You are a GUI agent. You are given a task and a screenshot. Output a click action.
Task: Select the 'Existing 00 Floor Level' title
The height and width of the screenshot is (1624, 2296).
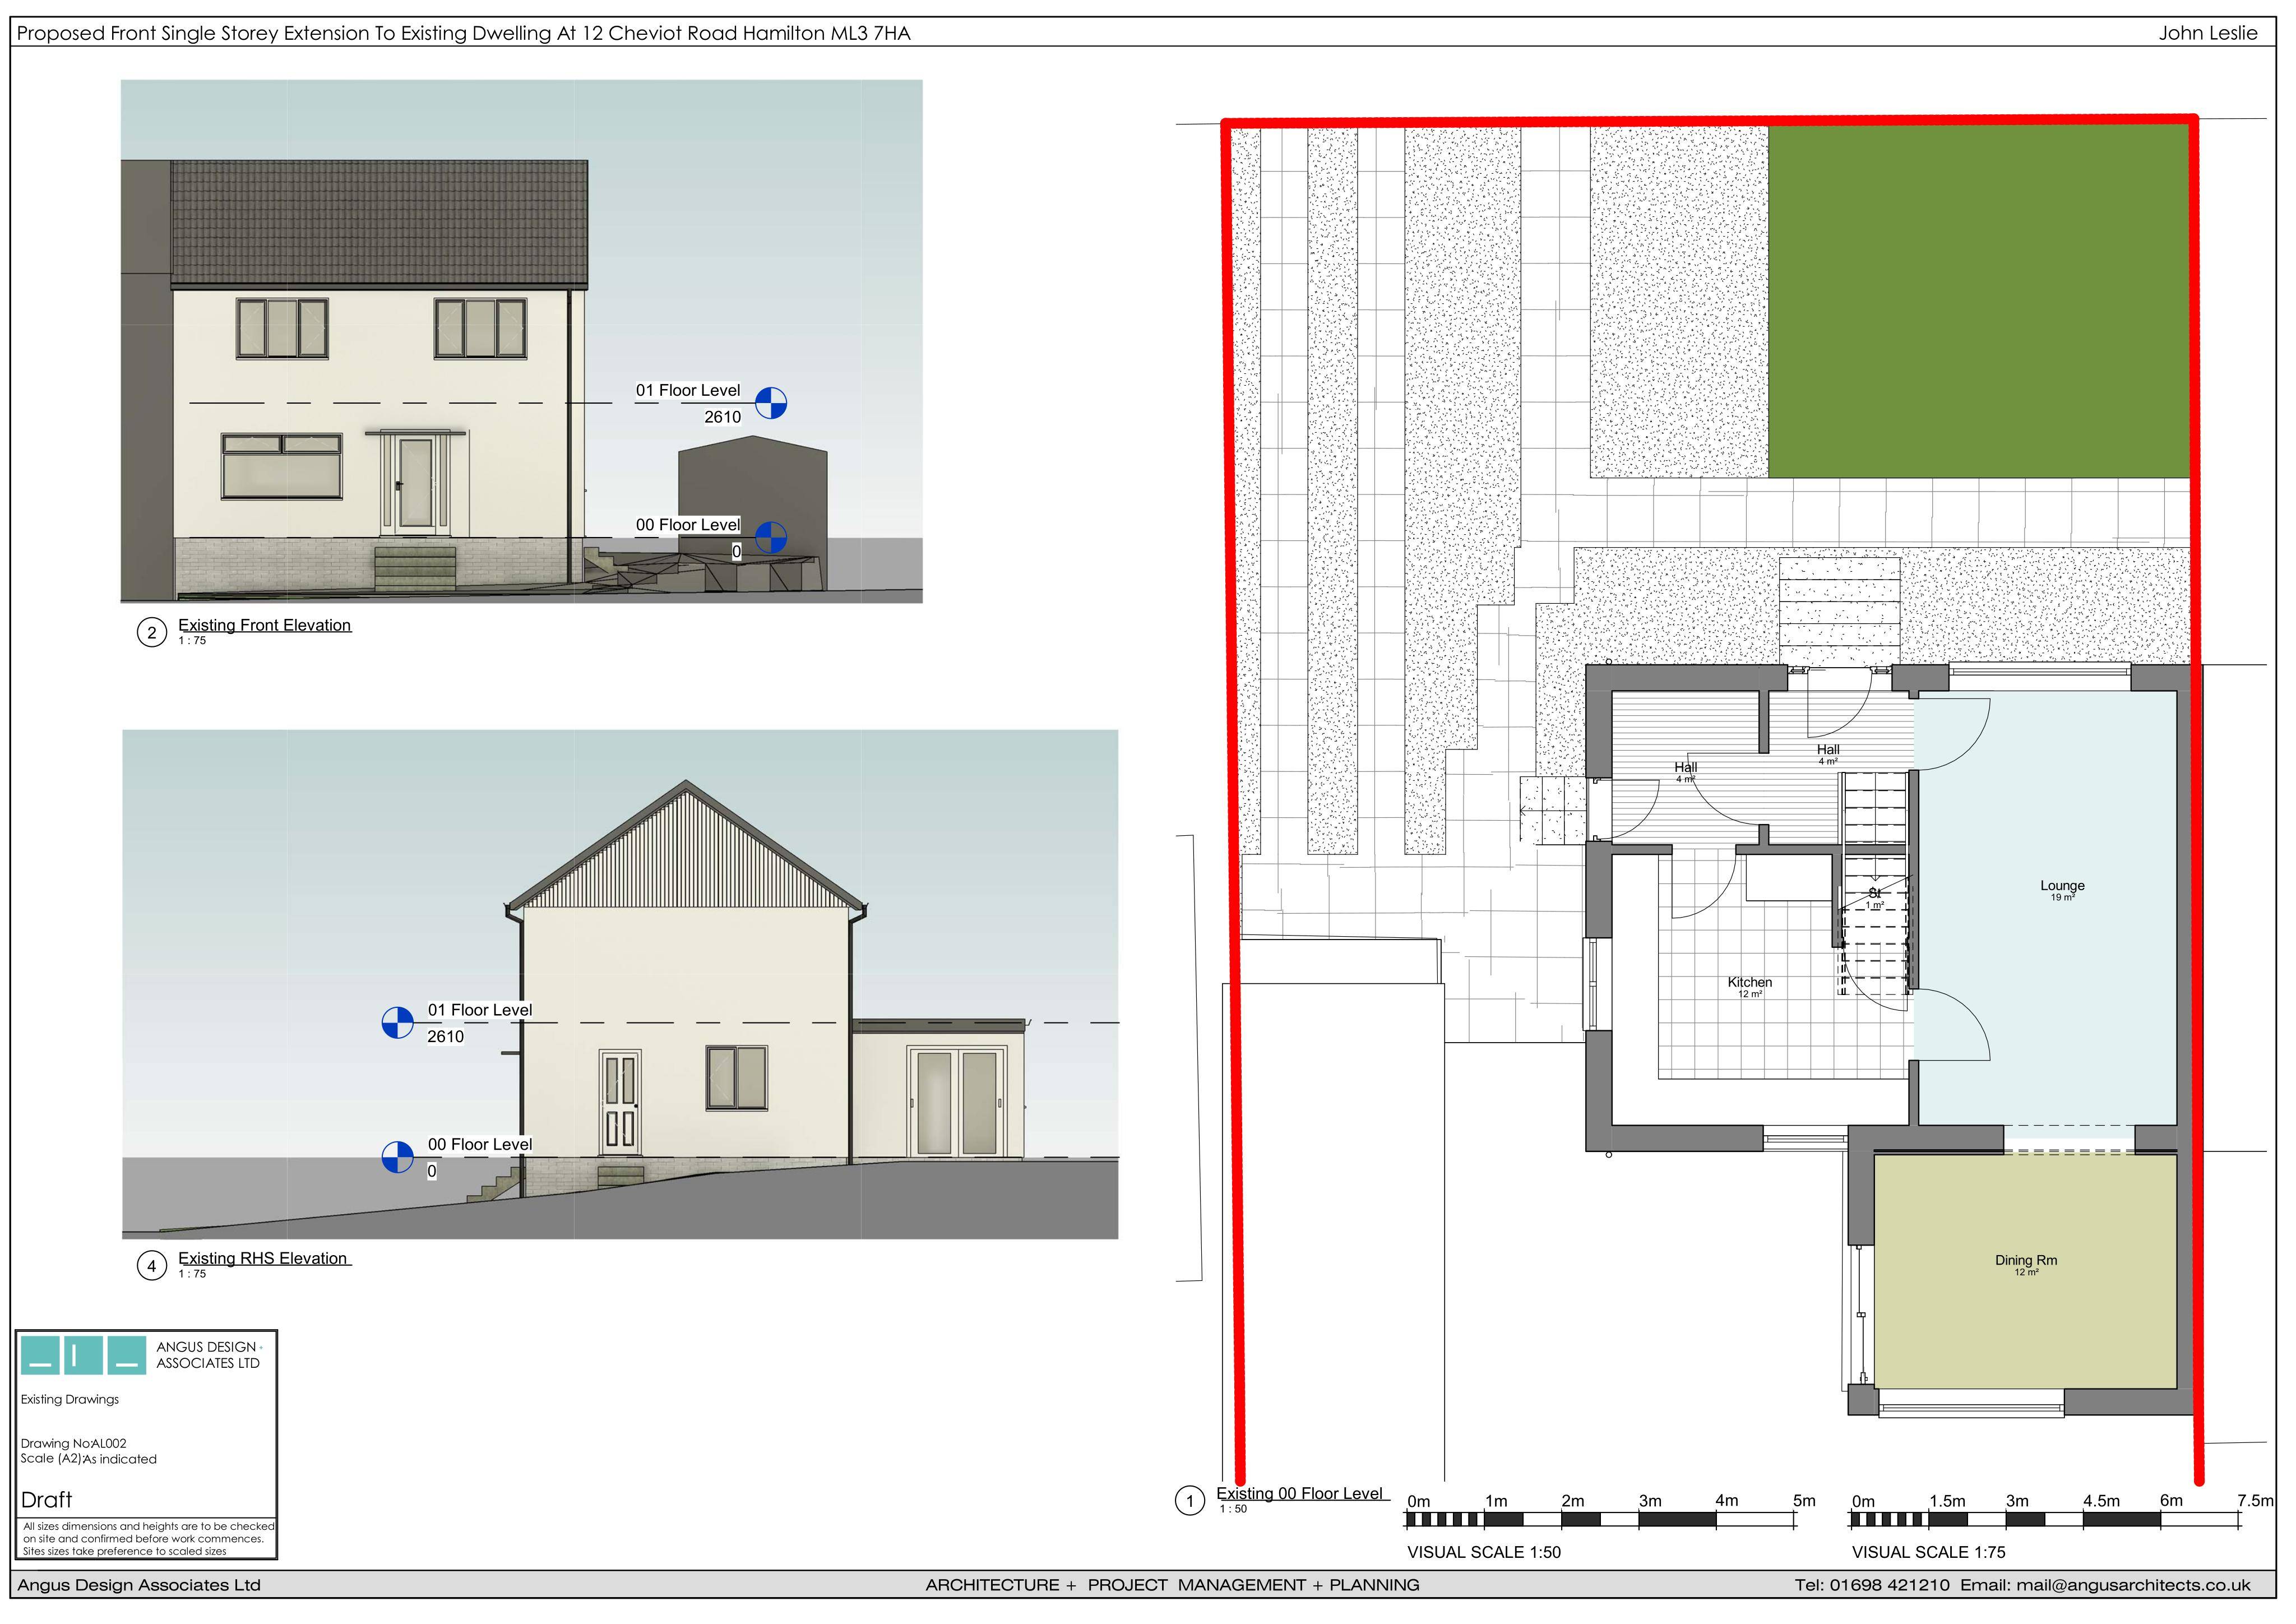pos(1299,1493)
